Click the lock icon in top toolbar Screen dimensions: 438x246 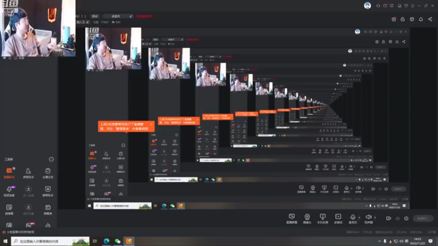pos(402,19)
